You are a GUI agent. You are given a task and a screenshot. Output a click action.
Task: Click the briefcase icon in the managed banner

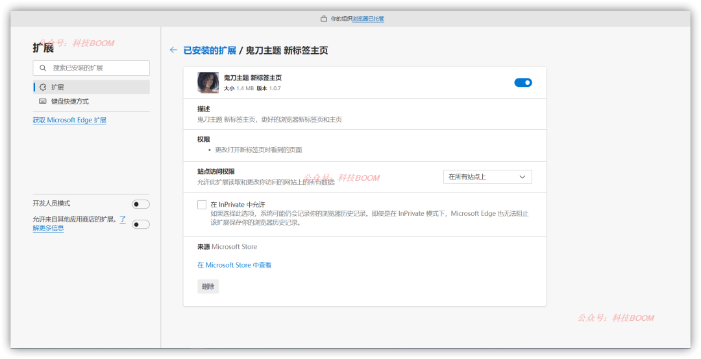[x=324, y=19]
